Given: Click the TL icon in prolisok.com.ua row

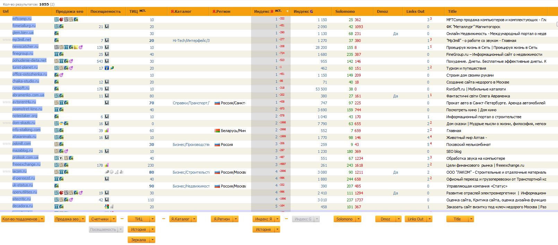Looking at the screenshot, I should (61, 158).
